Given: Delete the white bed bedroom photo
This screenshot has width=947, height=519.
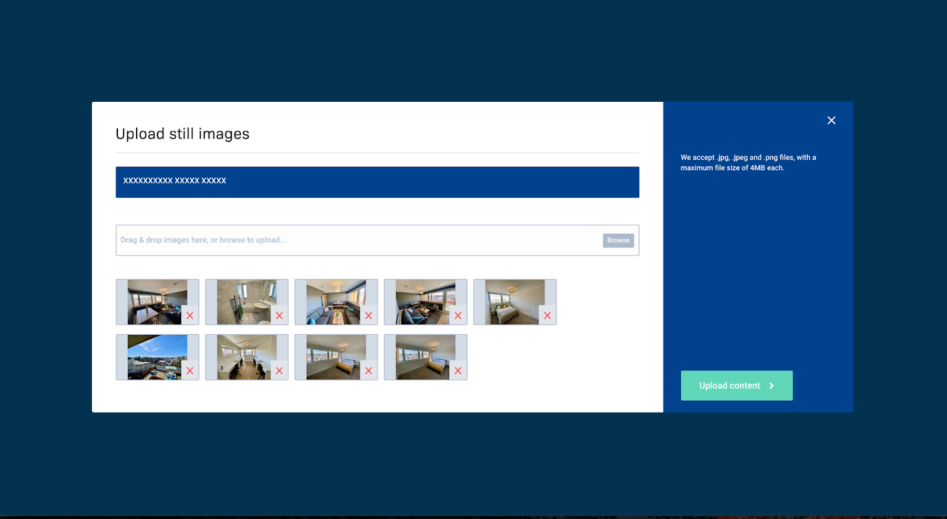Looking at the screenshot, I should 547,315.
